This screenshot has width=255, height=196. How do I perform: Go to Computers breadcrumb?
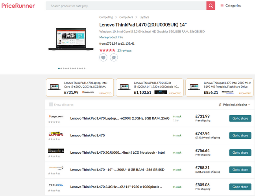click(126, 17)
